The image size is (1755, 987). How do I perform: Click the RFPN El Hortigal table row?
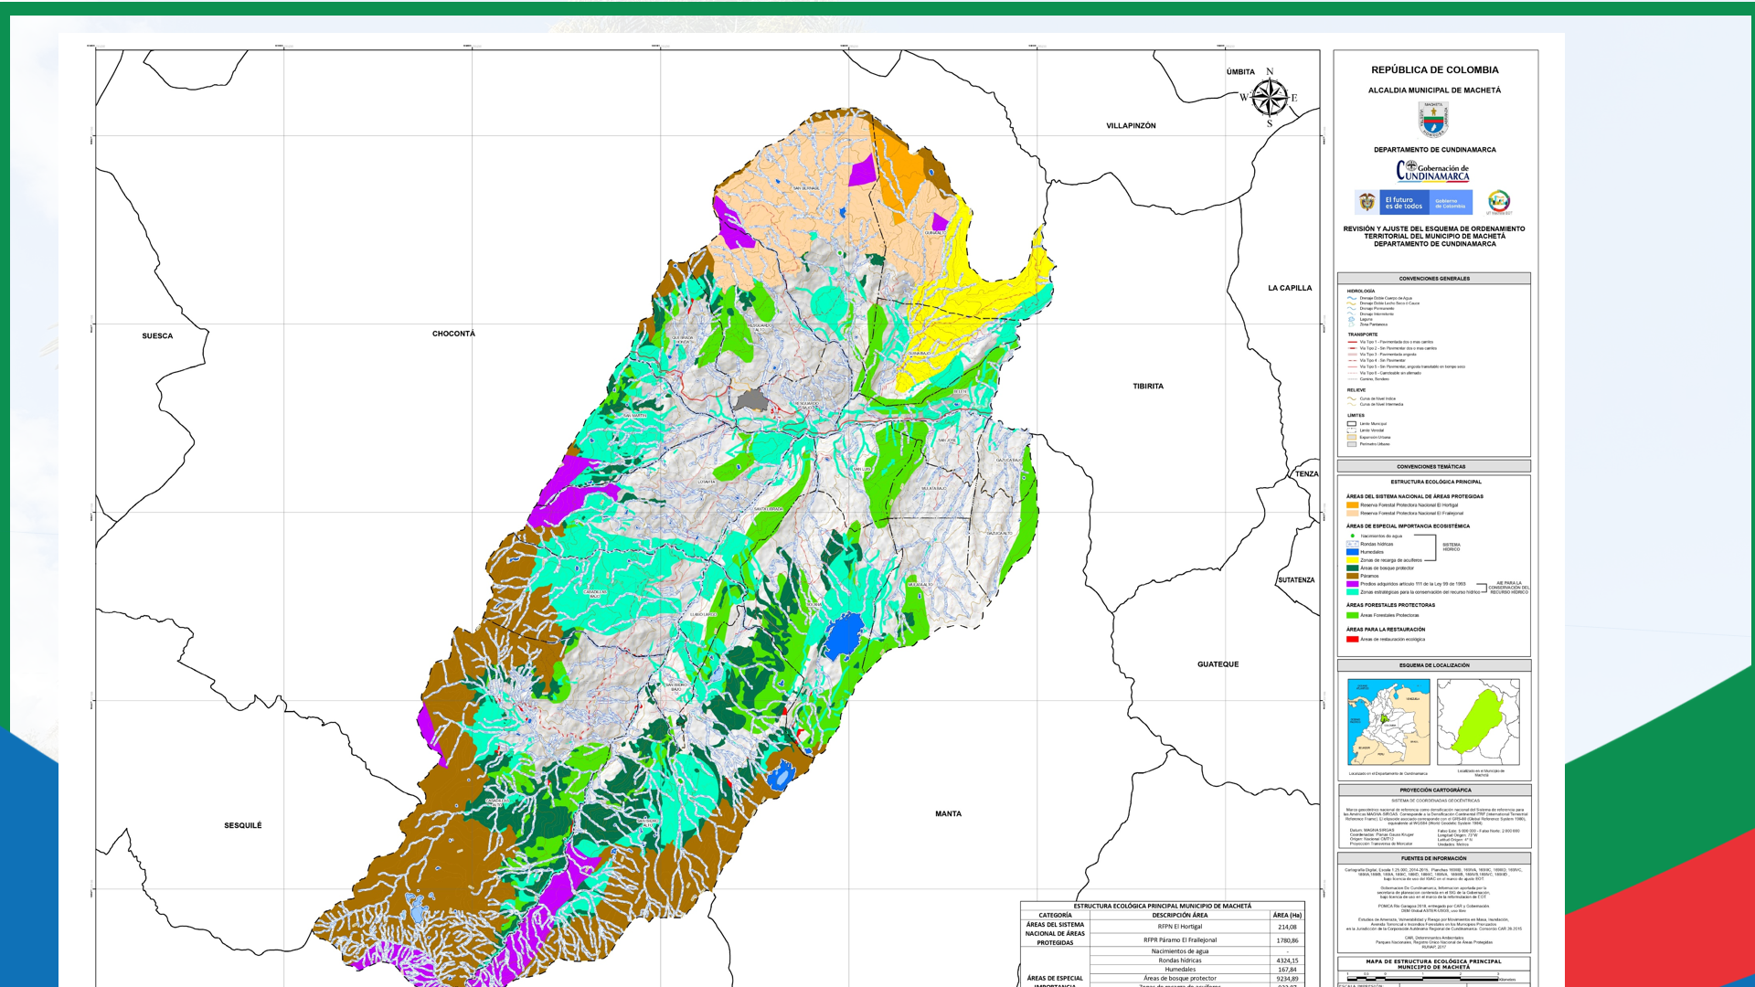1179,927
